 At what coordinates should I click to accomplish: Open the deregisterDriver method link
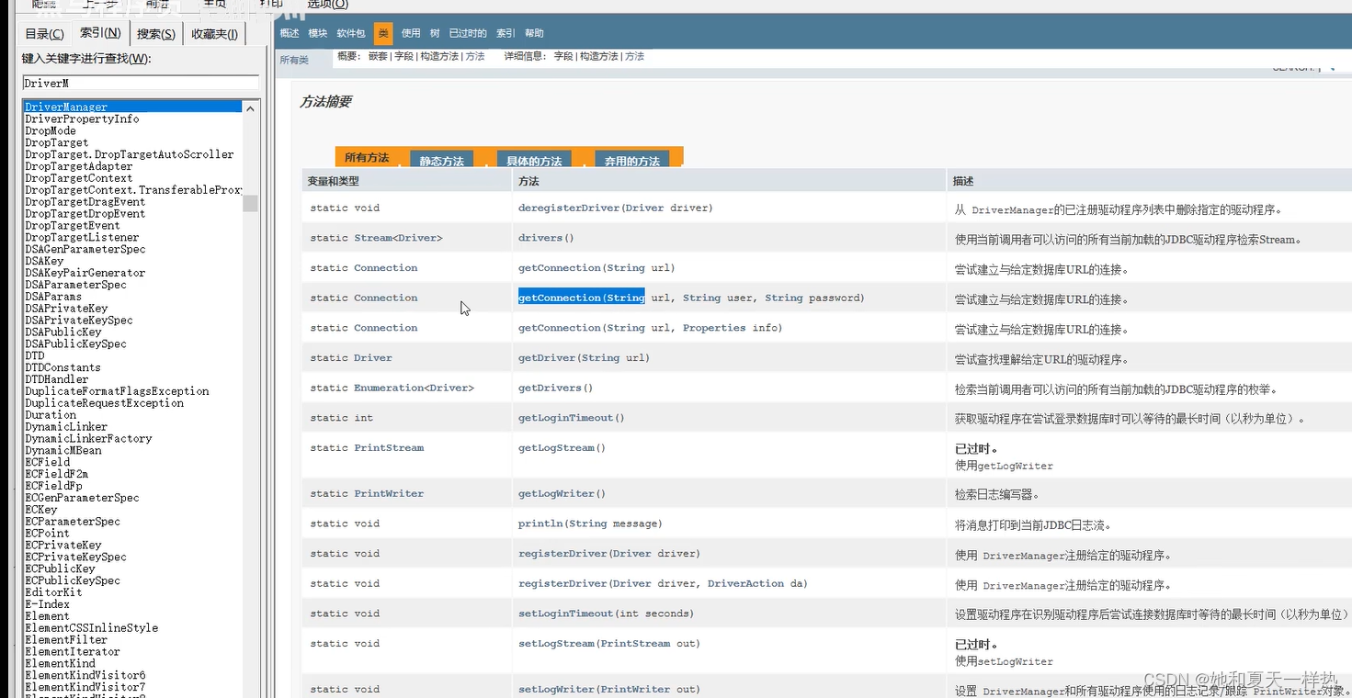coord(568,208)
